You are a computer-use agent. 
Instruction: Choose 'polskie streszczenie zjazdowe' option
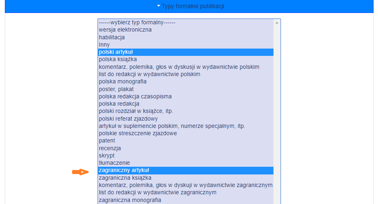click(x=138, y=133)
